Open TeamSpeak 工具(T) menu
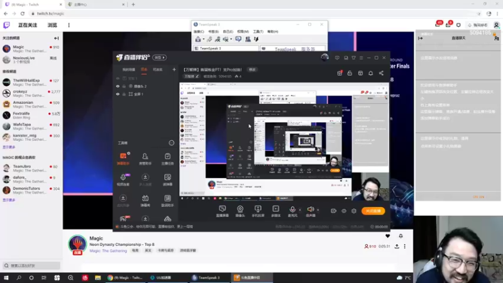 pos(258,31)
